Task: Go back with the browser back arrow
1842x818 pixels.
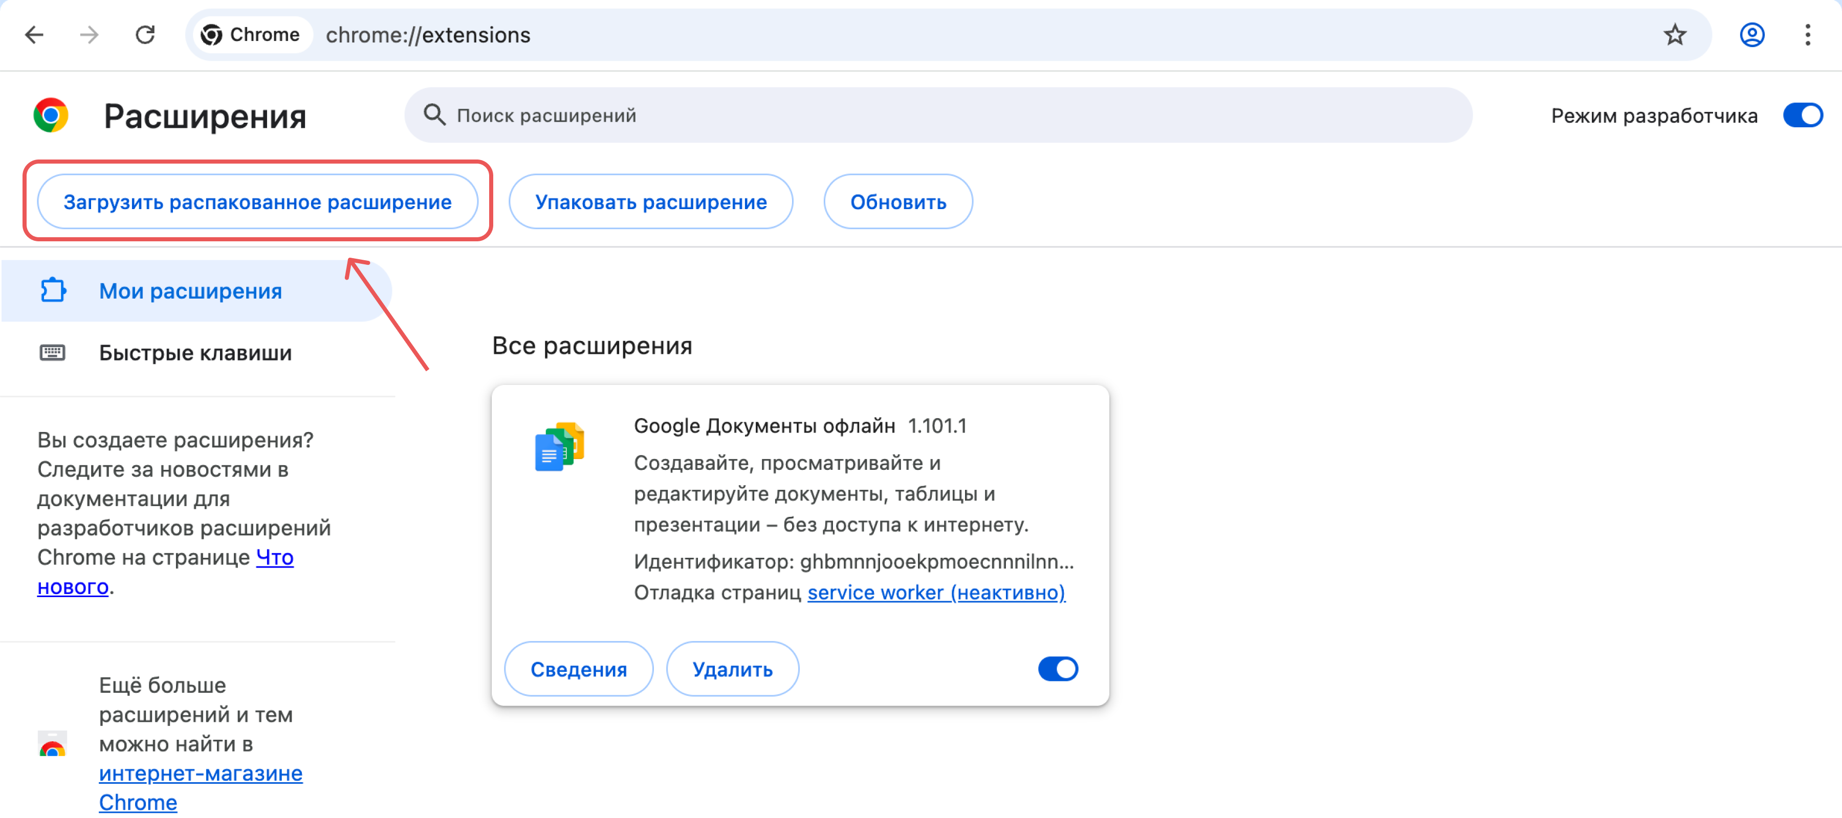Action: [x=34, y=34]
